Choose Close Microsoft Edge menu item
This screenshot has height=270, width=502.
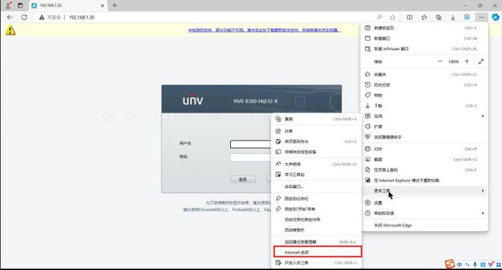424,225
